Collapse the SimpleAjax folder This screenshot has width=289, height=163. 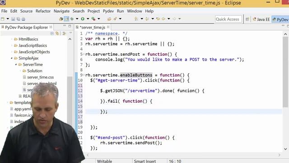click(x=12, y=58)
